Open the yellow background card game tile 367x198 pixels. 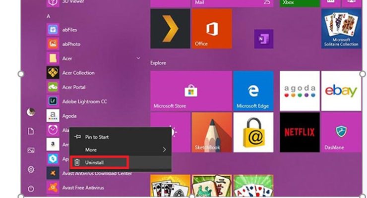coord(170,186)
